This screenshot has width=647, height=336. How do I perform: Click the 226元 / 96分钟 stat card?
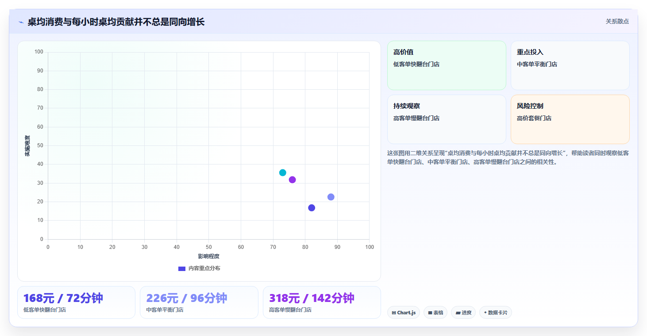pyautogui.click(x=199, y=302)
